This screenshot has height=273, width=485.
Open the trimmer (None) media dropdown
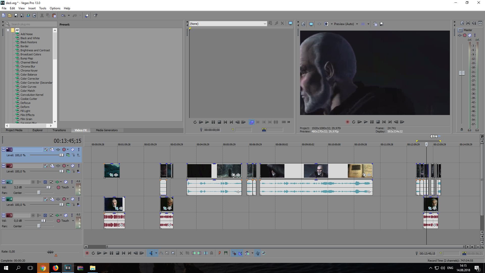[x=264, y=24]
